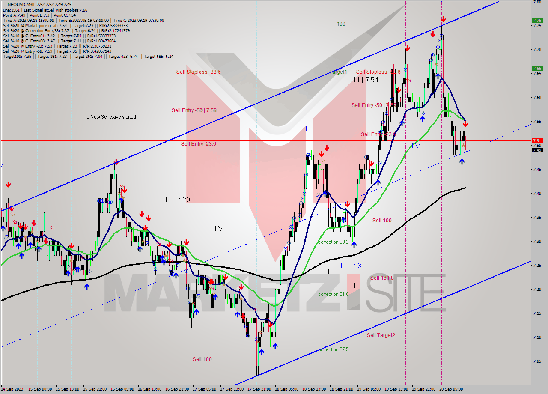Select the 'Sell 161.8' label
This screenshot has height=394, width=548.
point(382,278)
